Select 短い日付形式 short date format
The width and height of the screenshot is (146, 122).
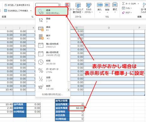(x=52, y=45)
